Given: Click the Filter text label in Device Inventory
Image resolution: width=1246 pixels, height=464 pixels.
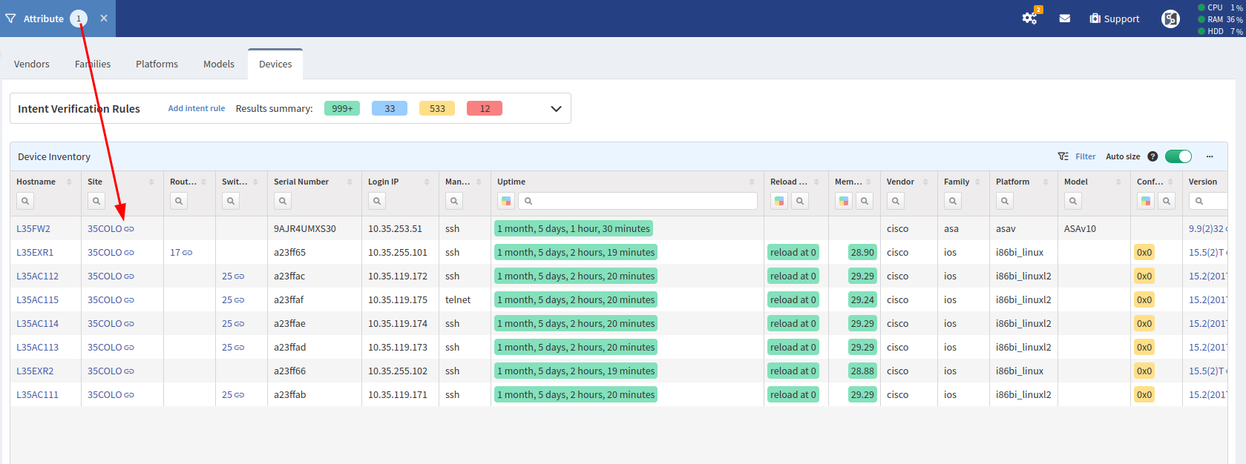Looking at the screenshot, I should (1086, 156).
